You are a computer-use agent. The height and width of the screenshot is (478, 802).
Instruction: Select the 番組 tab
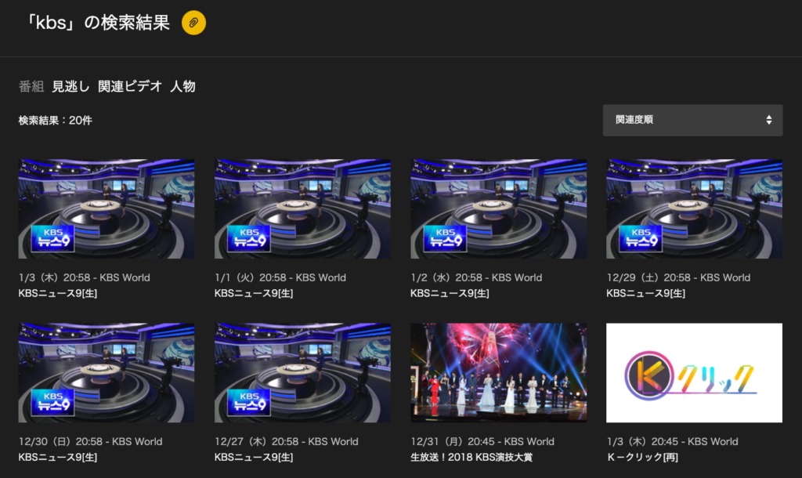coord(31,86)
